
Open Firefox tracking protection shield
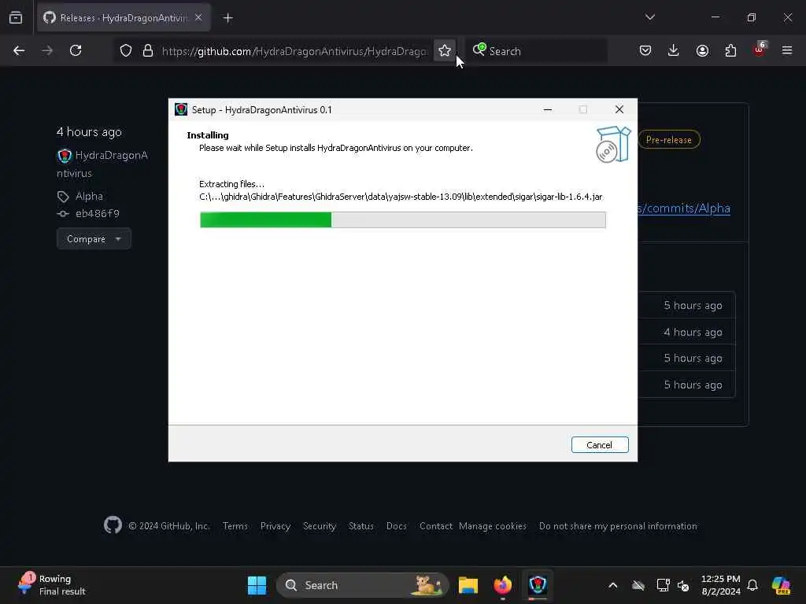pyautogui.click(x=126, y=51)
